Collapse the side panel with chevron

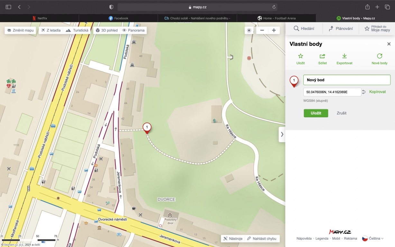point(282,134)
